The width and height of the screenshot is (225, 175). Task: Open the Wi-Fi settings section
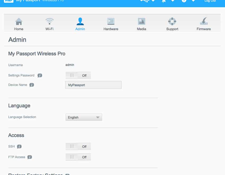point(49,24)
